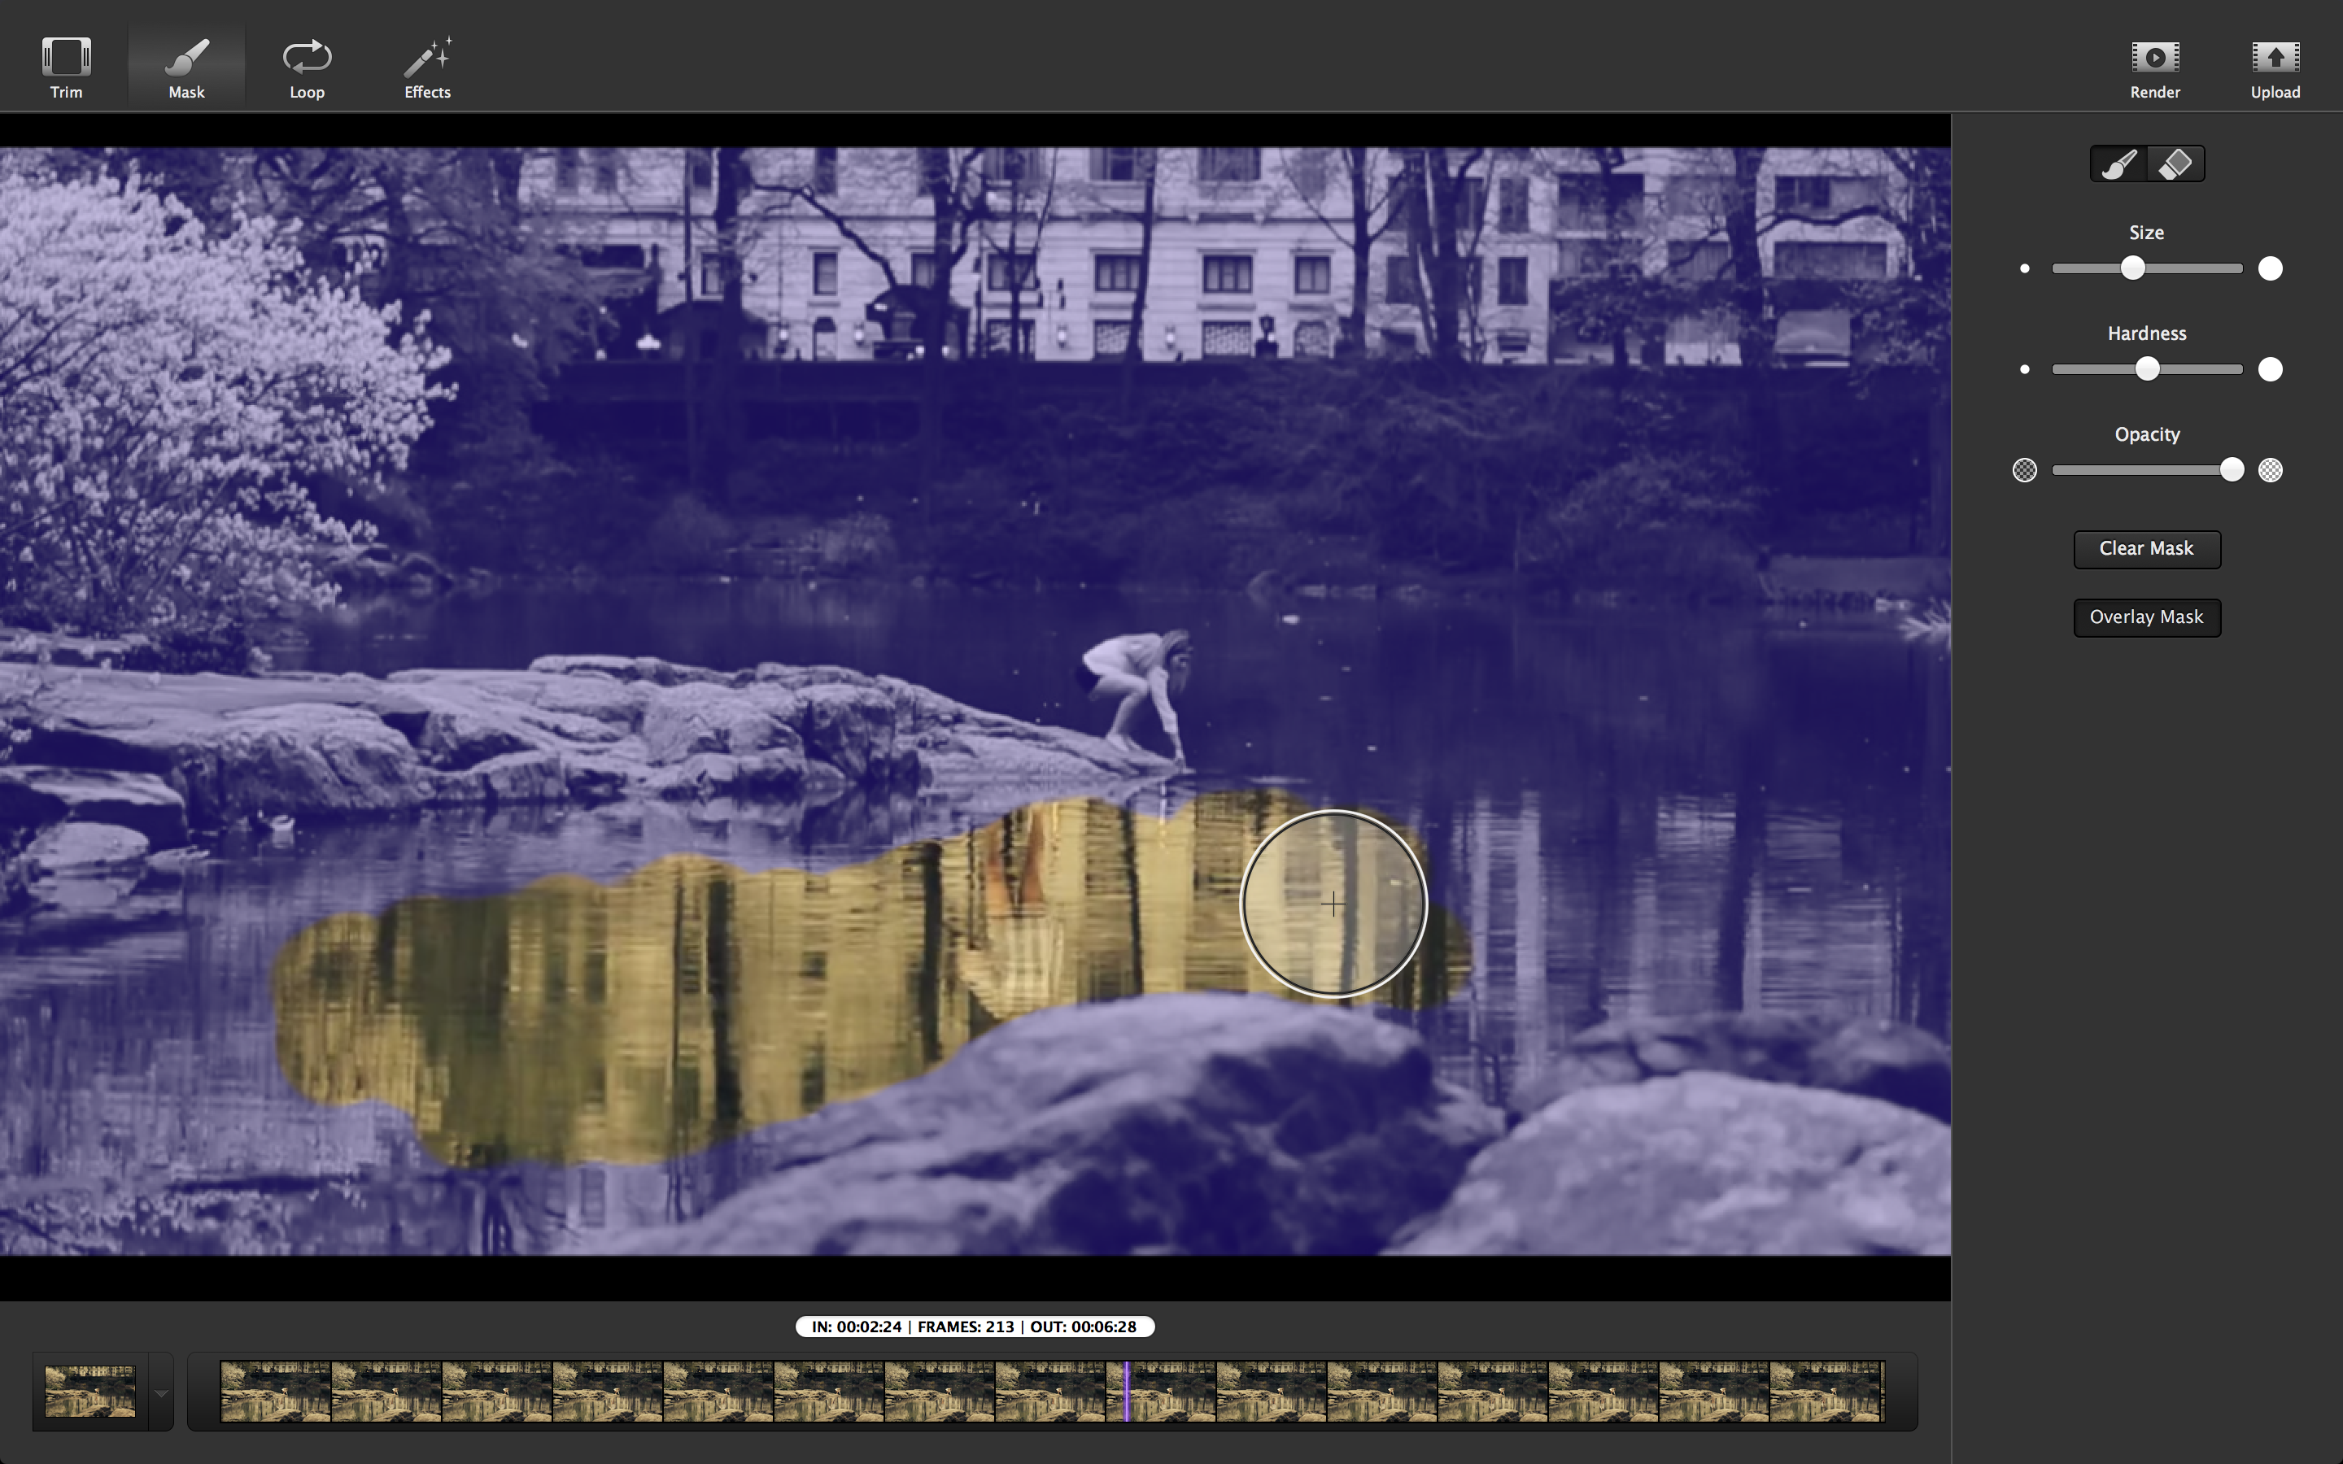Select the source clip thumbnail
2343x1464 pixels.
[x=90, y=1392]
